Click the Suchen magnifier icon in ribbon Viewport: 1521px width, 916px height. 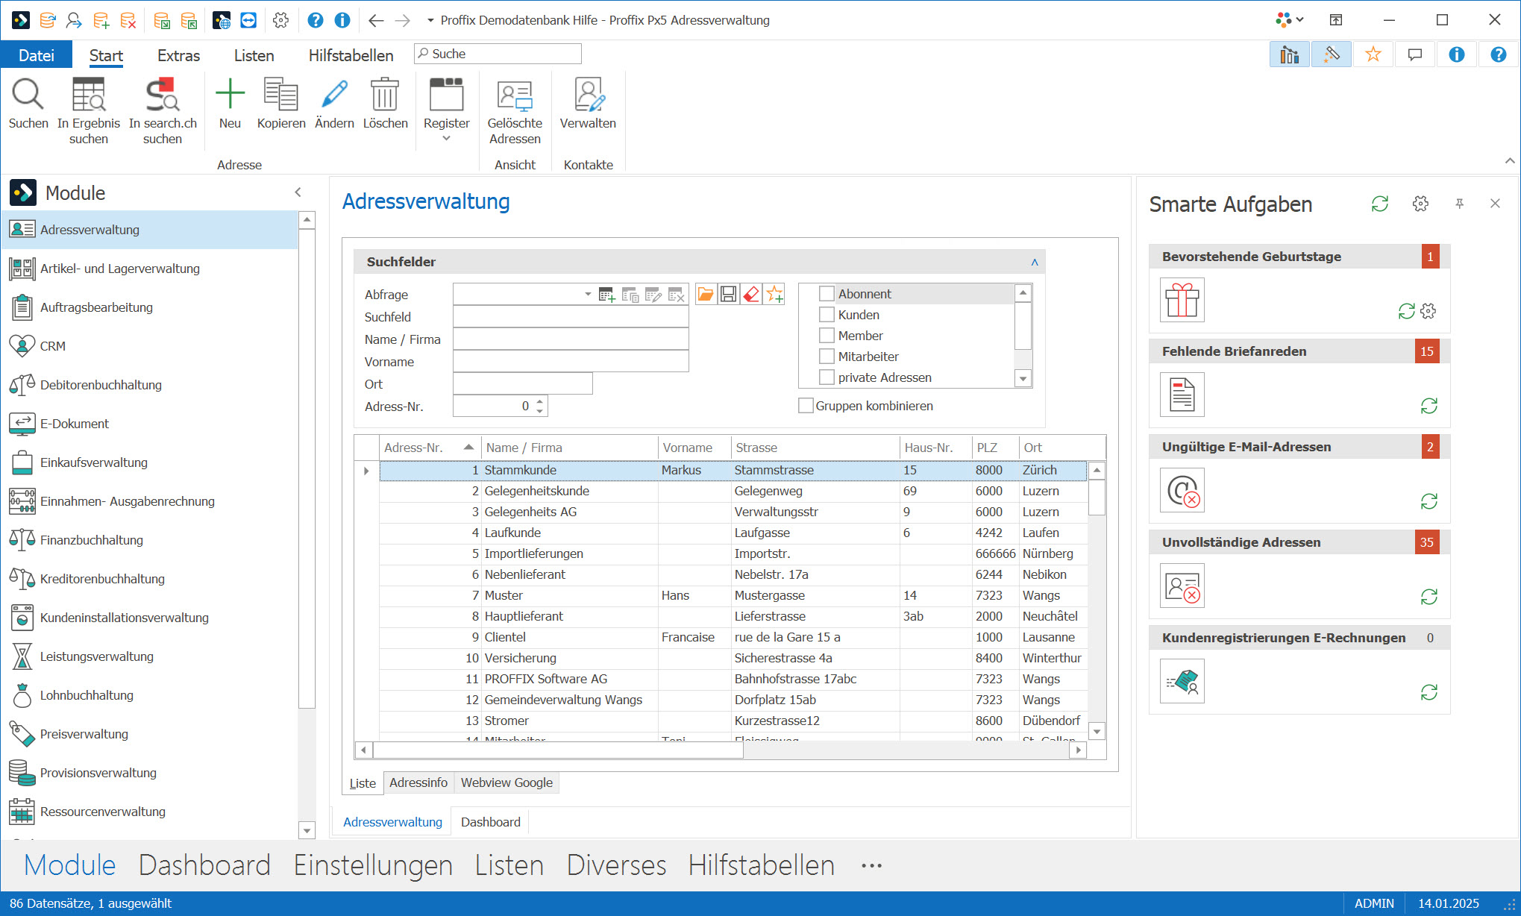pyautogui.click(x=28, y=95)
